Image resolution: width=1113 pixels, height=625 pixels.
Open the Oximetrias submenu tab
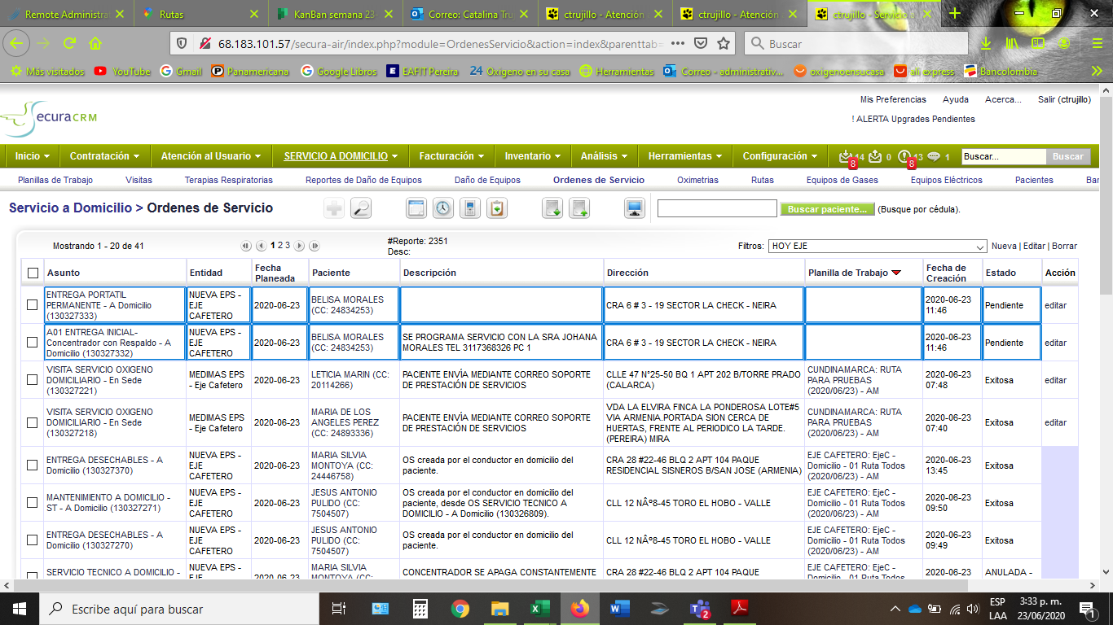pyautogui.click(x=697, y=180)
